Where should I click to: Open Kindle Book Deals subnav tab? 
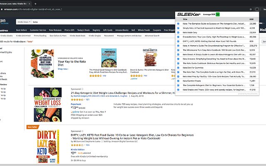click(x=78, y=36)
